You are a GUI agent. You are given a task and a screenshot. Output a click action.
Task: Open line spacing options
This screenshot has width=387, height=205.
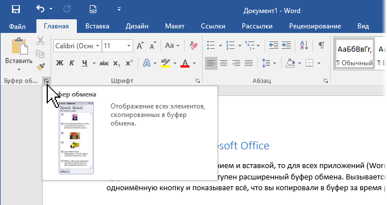coord(269,64)
